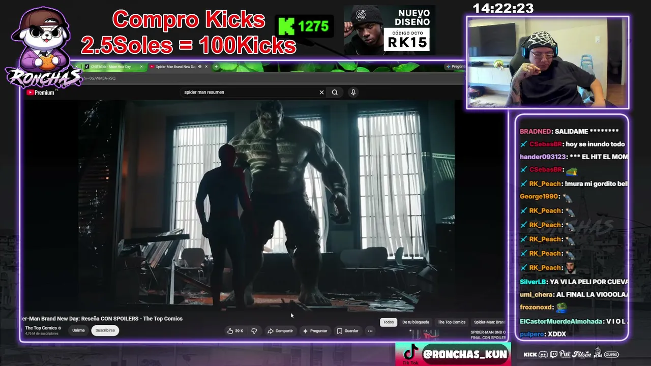This screenshot has height=366, width=651.
Task: Click chat username George1990
Action: [x=539, y=196]
